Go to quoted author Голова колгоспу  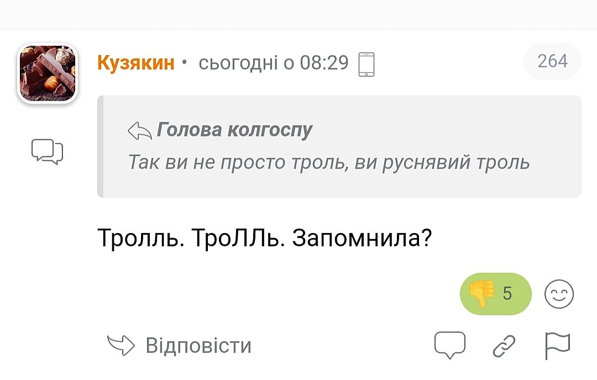pos(235,130)
